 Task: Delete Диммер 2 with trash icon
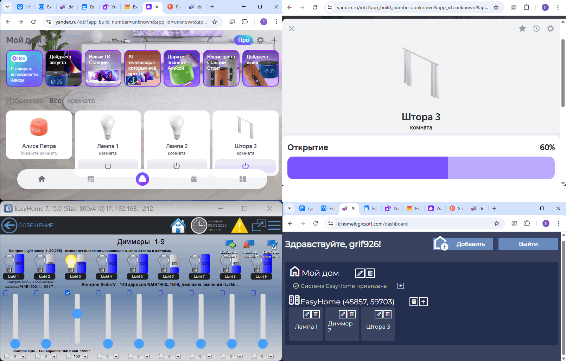pyautogui.click(x=352, y=314)
